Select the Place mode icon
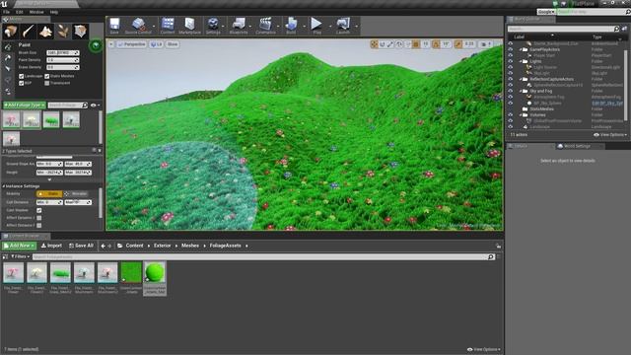 11,32
